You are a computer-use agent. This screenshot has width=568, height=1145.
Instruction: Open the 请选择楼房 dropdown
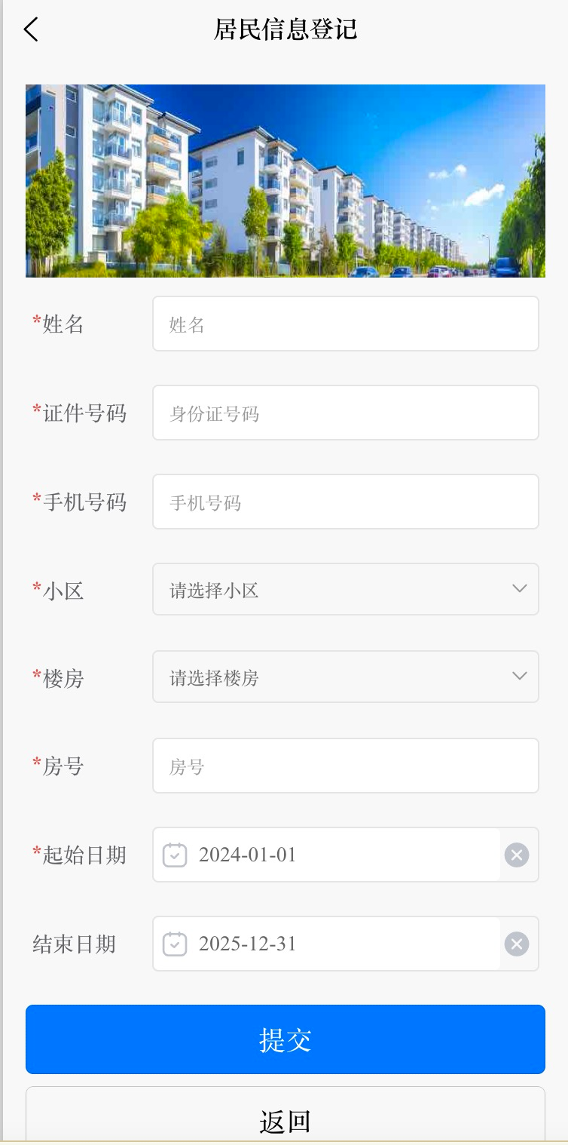point(331,677)
